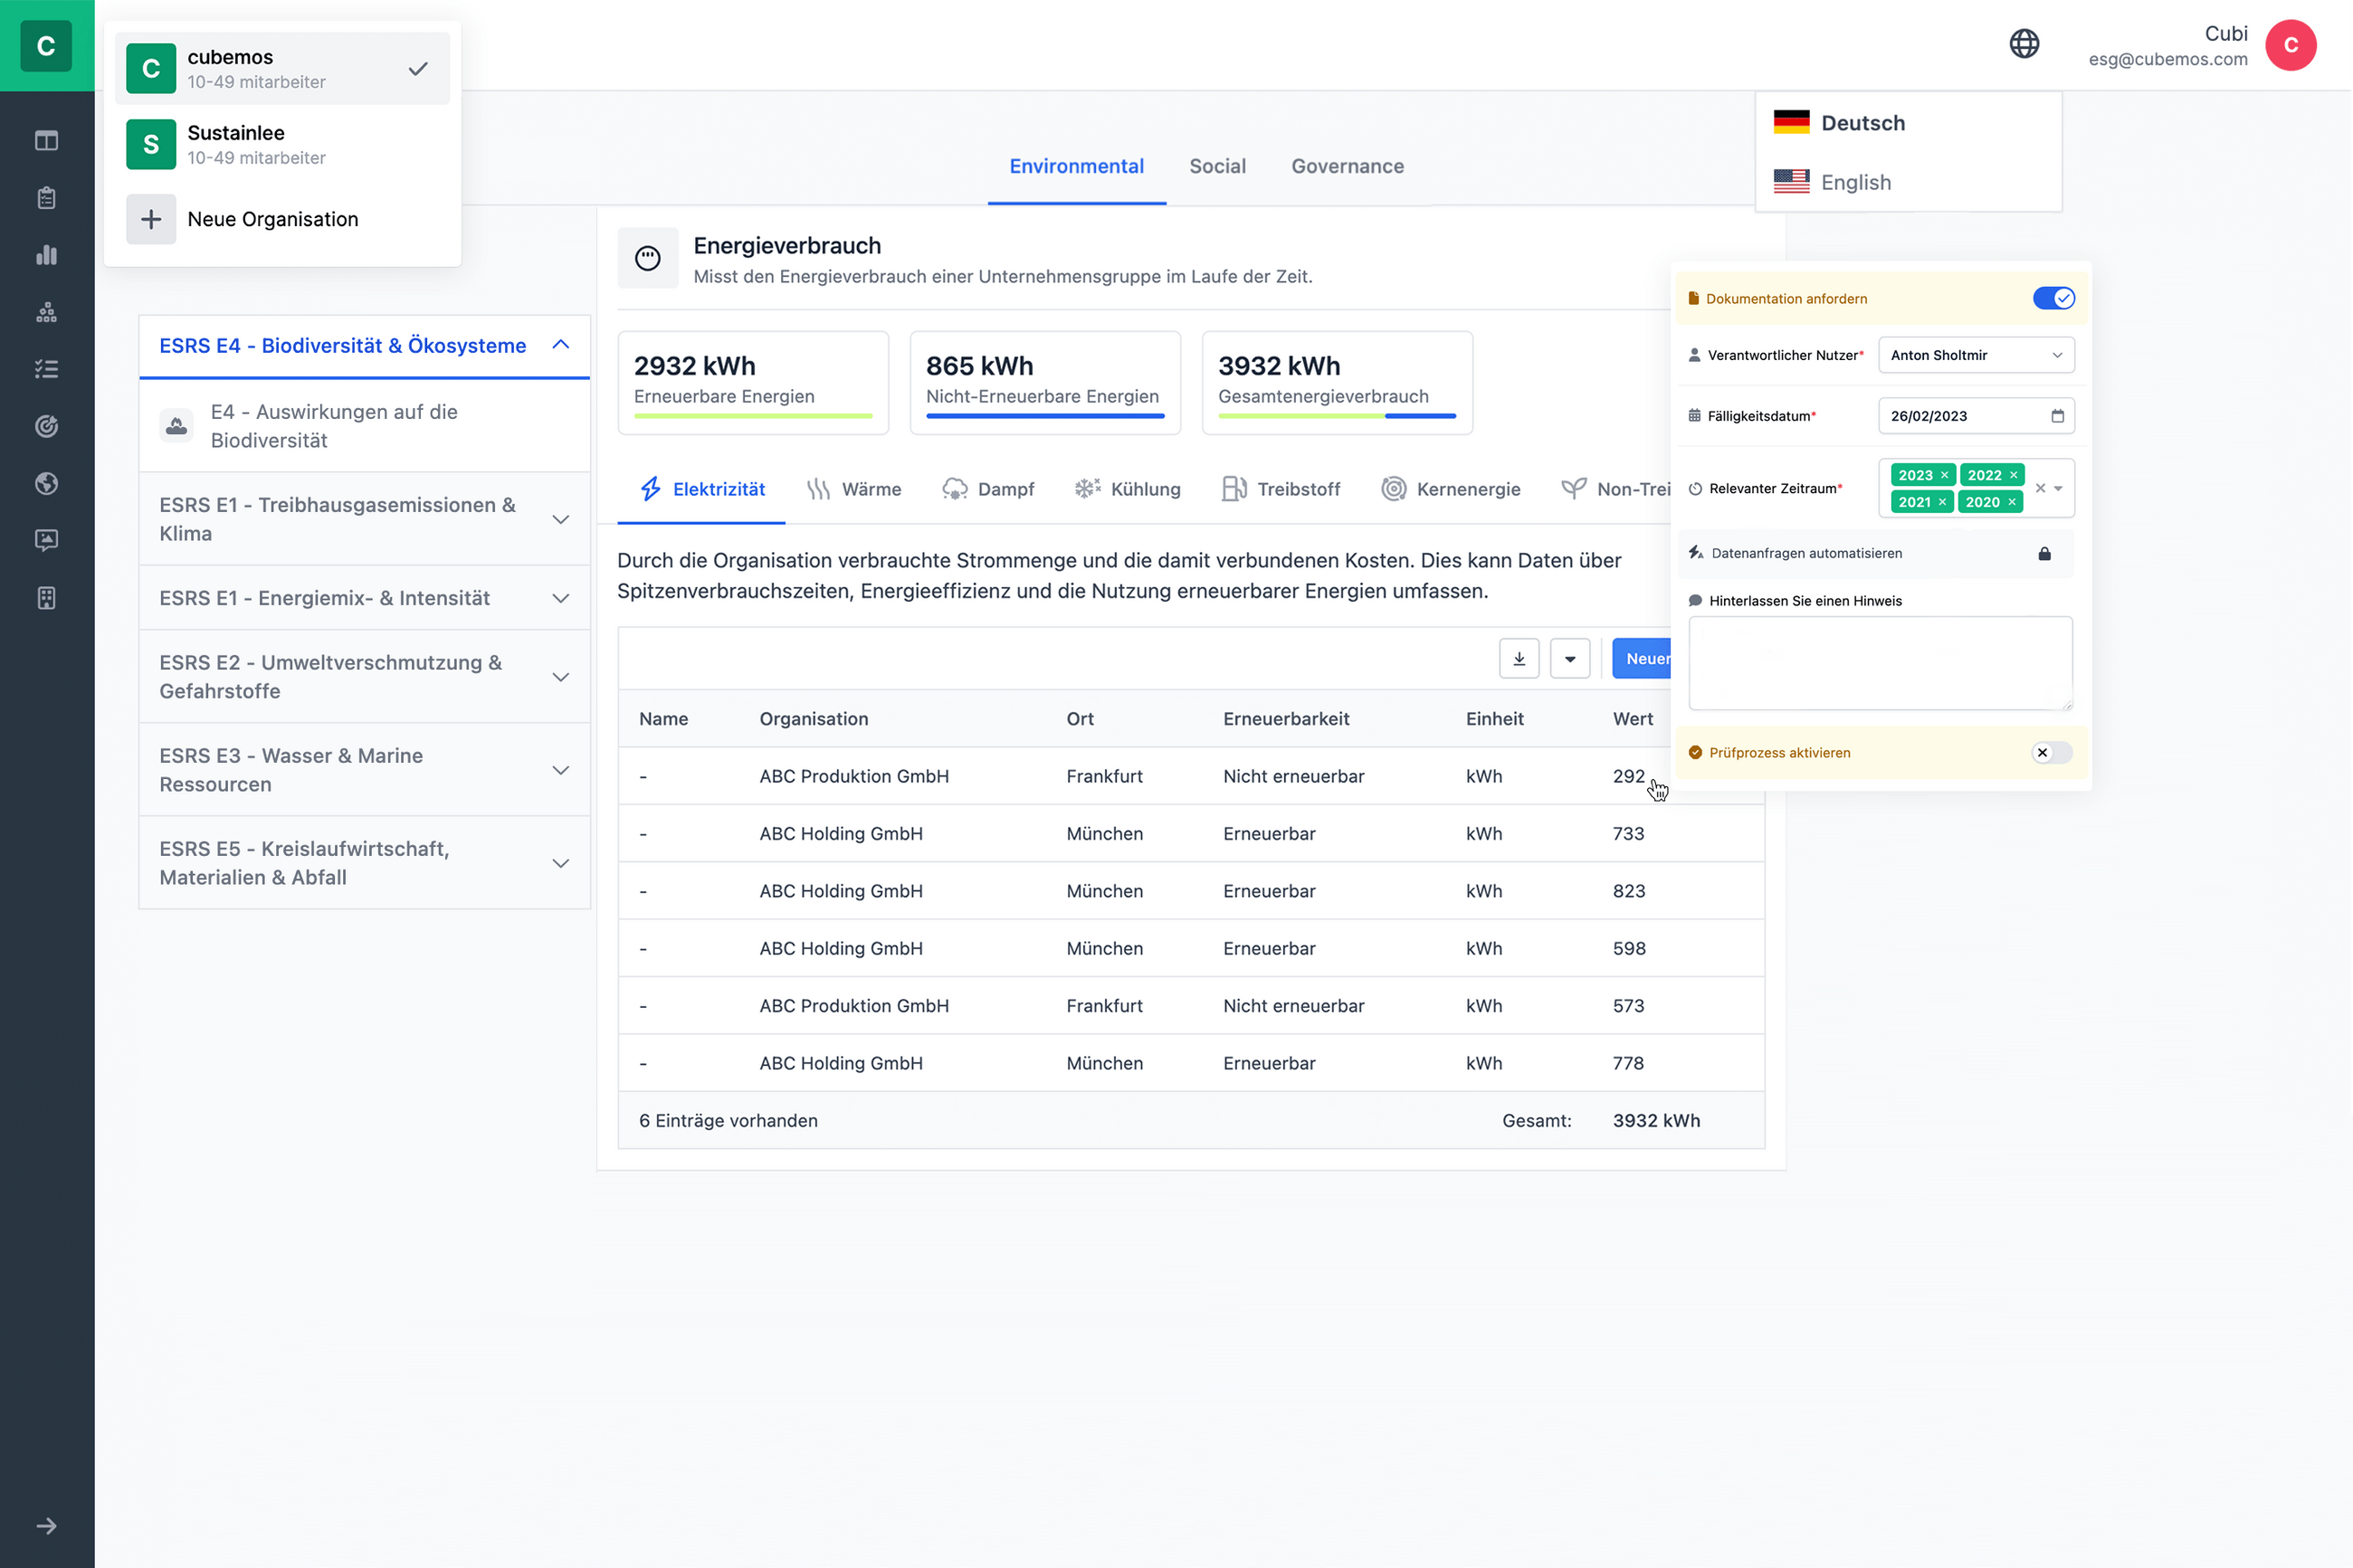2353x1568 pixels.
Task: Disable the Dokumentation anfordern toggle
Action: click(x=2053, y=299)
